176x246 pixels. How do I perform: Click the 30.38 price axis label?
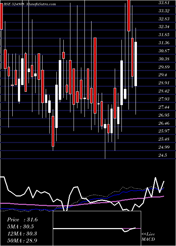pyautogui.click(x=164, y=59)
